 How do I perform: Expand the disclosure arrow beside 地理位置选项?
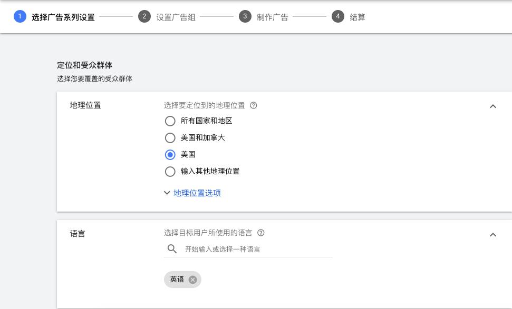click(167, 193)
